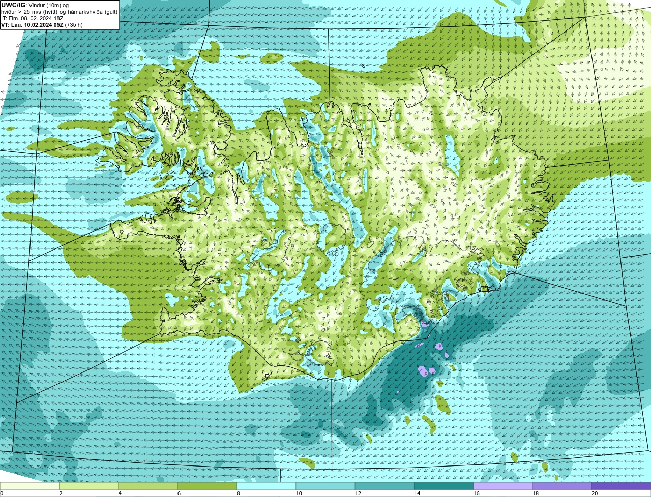Click the 'VT: Lau. 10.02.2024 05Z (+35 h)' line

(x=42, y=24)
